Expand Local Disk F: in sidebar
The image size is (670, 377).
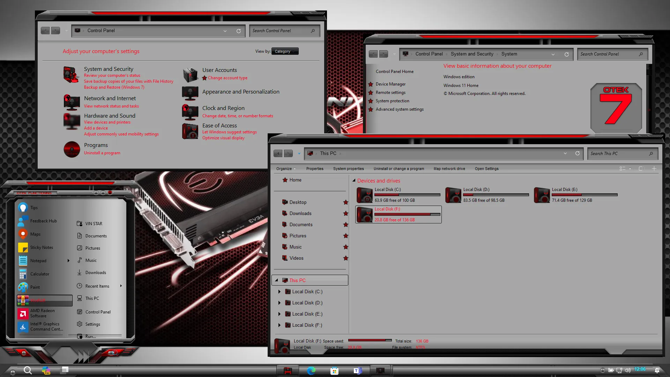(x=280, y=325)
